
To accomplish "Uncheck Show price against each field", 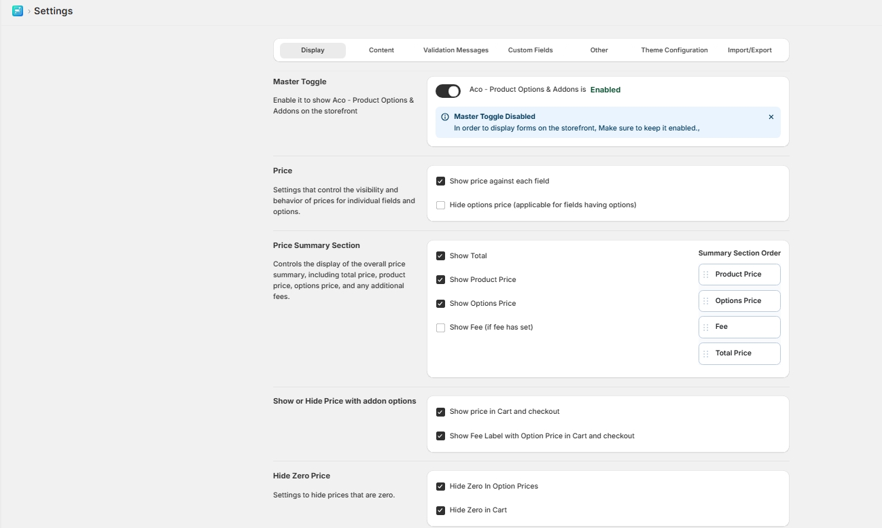I will click(x=440, y=181).
